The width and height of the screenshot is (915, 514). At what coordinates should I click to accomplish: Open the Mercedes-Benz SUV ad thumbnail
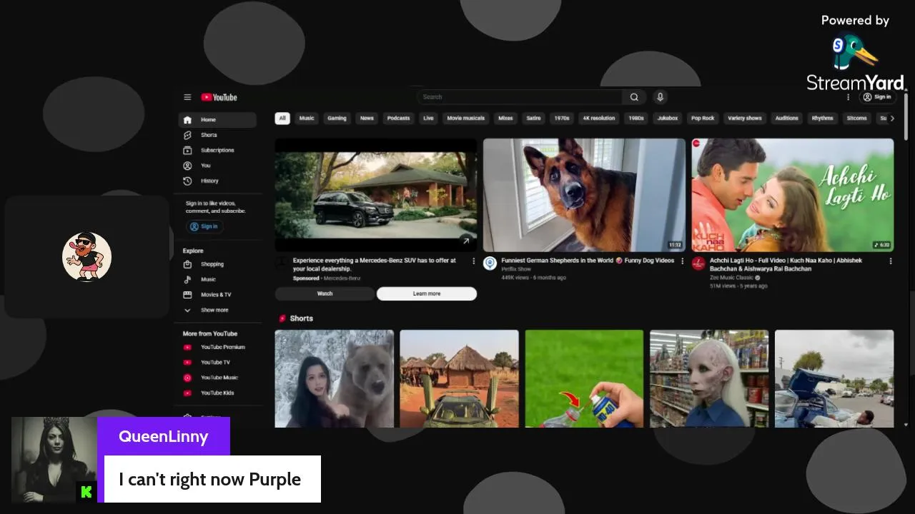click(x=376, y=195)
